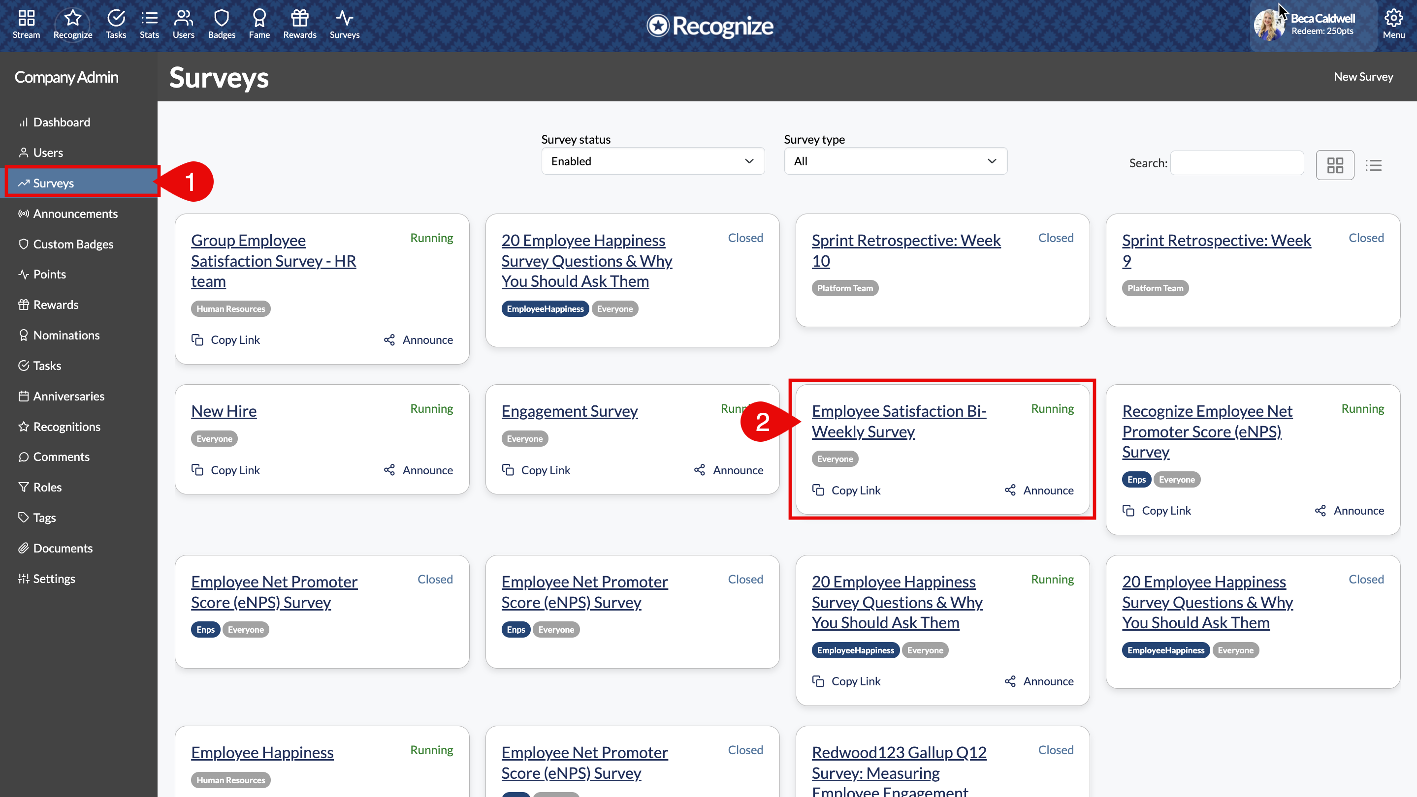The image size is (1417, 797).
Task: Open Points in the sidebar
Action: coord(50,275)
